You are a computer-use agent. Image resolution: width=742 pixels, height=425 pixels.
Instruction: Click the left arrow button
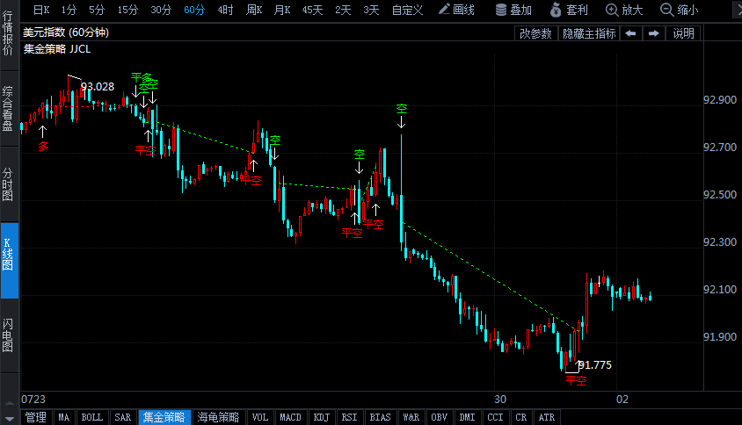tap(631, 33)
